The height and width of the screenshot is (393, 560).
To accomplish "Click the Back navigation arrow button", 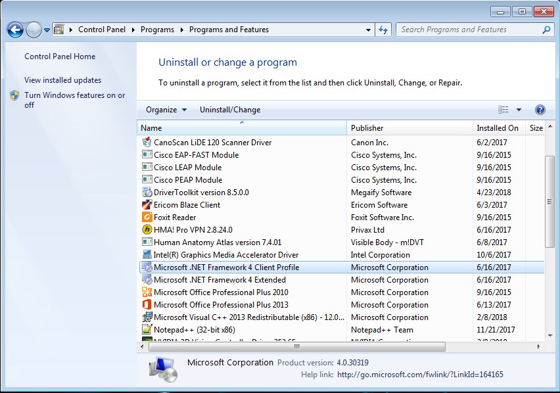I will click(15, 30).
